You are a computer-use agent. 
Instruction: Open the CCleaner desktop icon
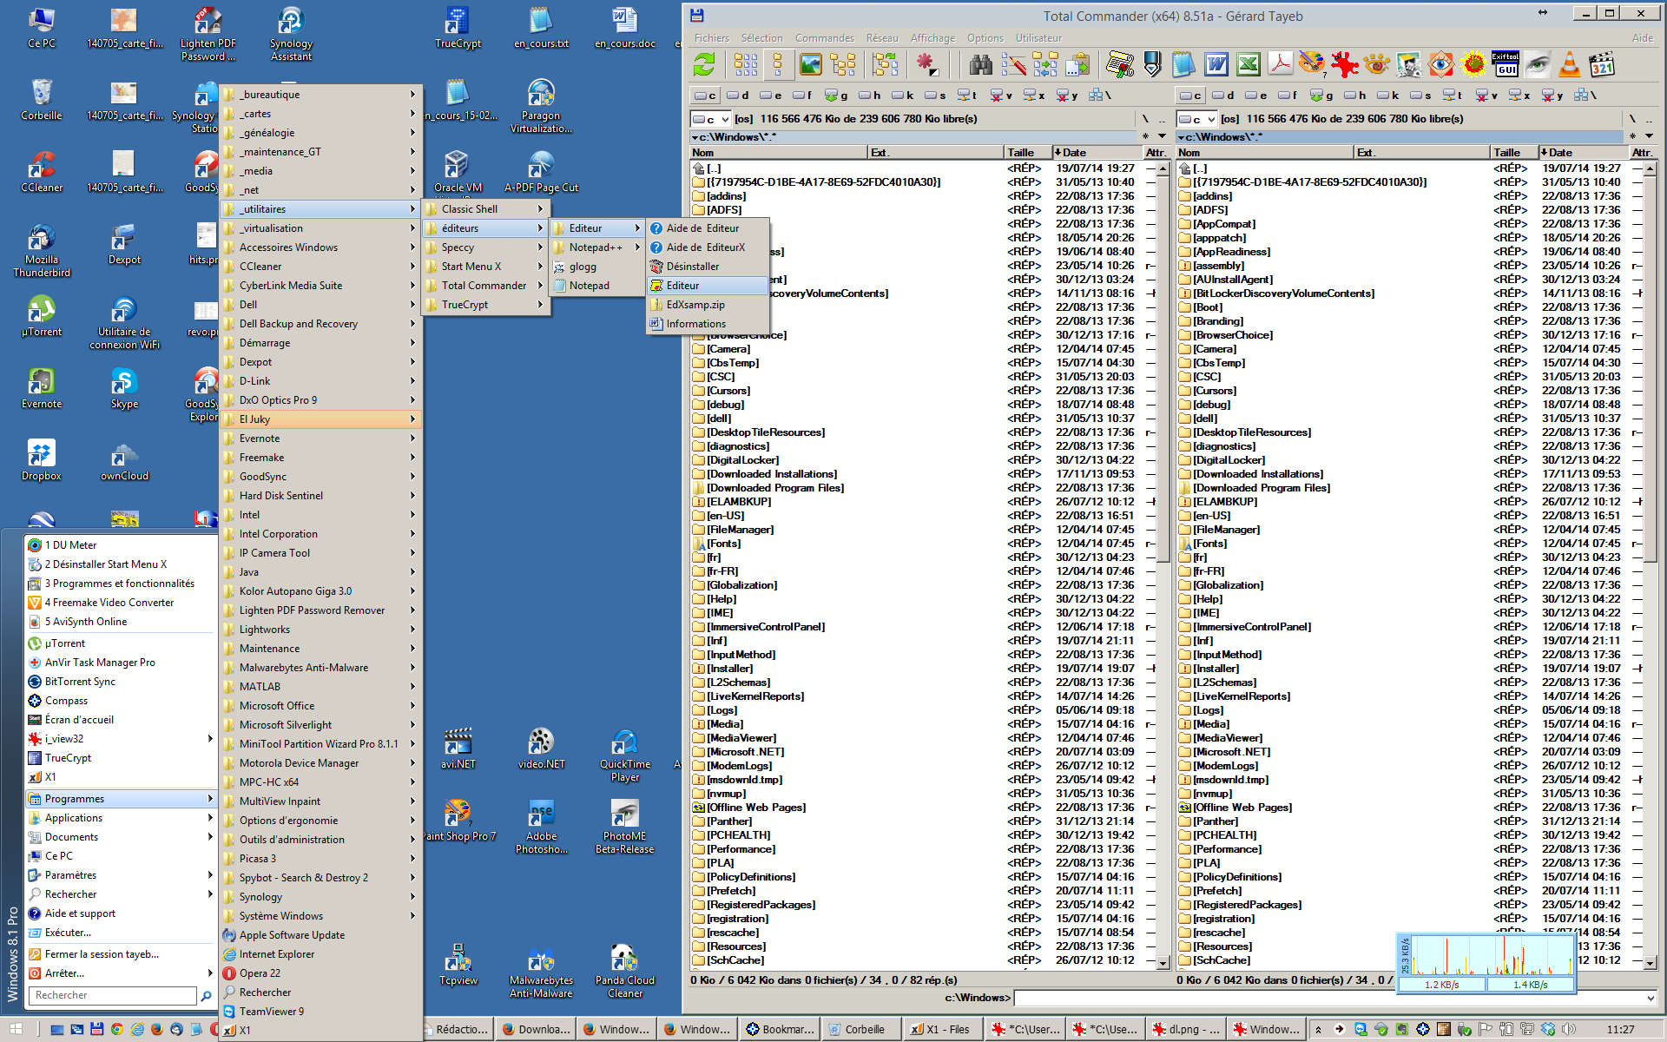tap(41, 172)
